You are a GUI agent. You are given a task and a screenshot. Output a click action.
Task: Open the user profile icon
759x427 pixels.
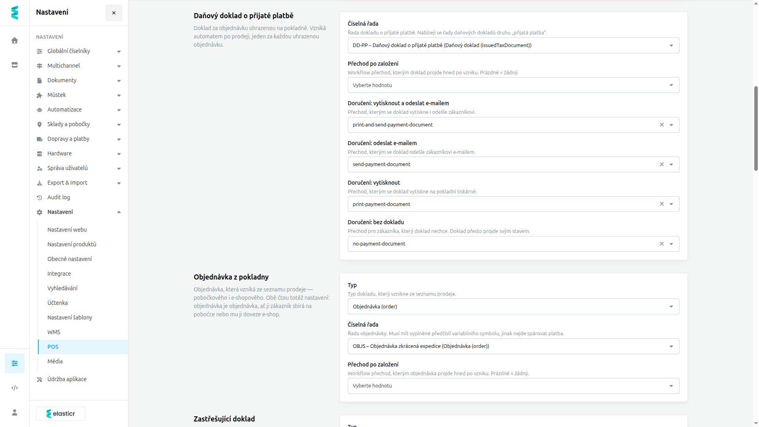[x=15, y=412]
